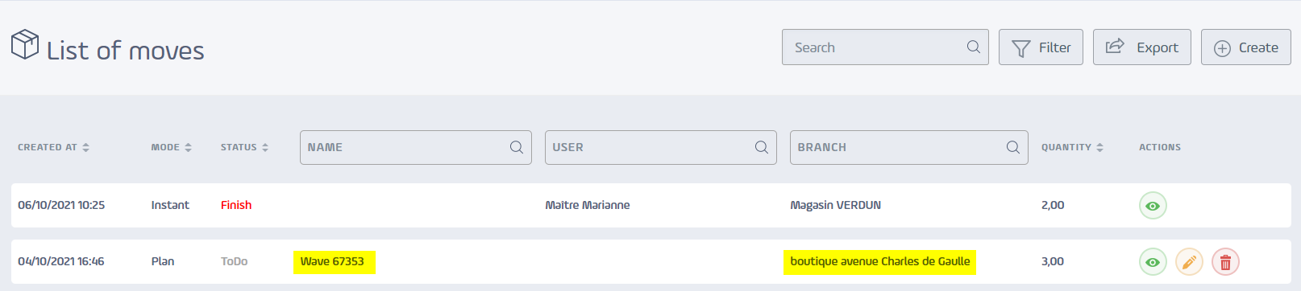
Task: Focus the top Search input field
Action: point(885,47)
